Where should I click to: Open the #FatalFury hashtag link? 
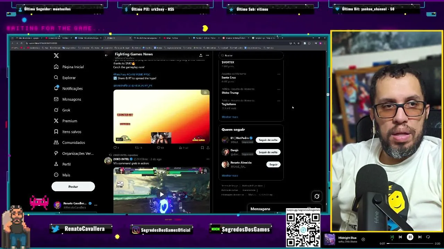pos(119,74)
